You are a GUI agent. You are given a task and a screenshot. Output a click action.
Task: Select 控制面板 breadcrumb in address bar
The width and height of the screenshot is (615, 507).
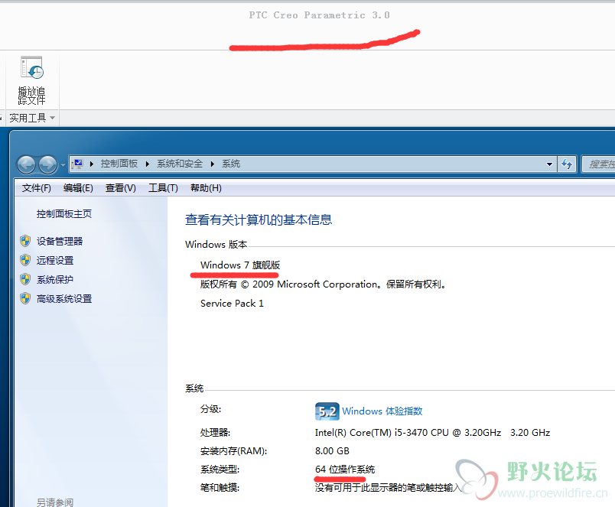(x=119, y=164)
